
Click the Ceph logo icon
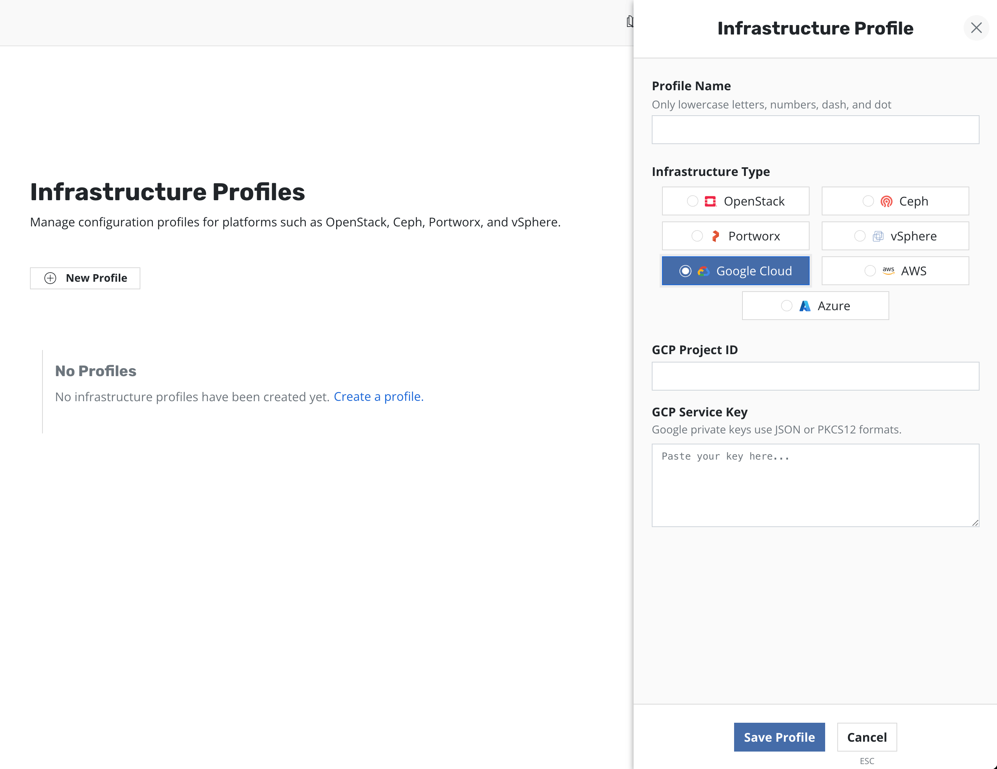pos(886,201)
